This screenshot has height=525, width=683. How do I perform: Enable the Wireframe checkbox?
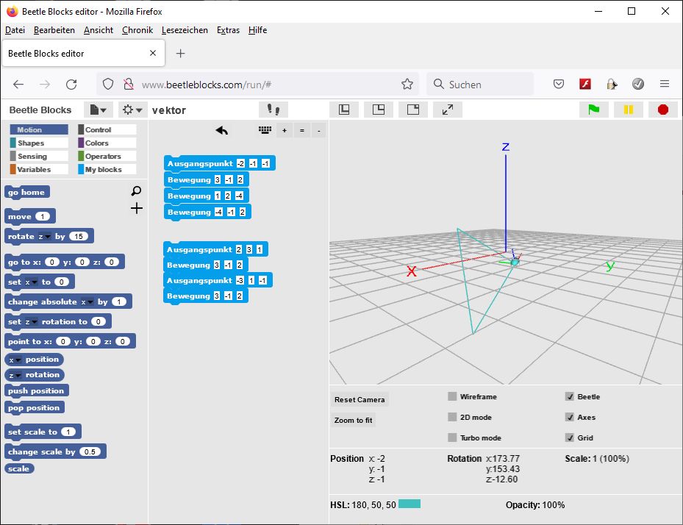tap(452, 396)
